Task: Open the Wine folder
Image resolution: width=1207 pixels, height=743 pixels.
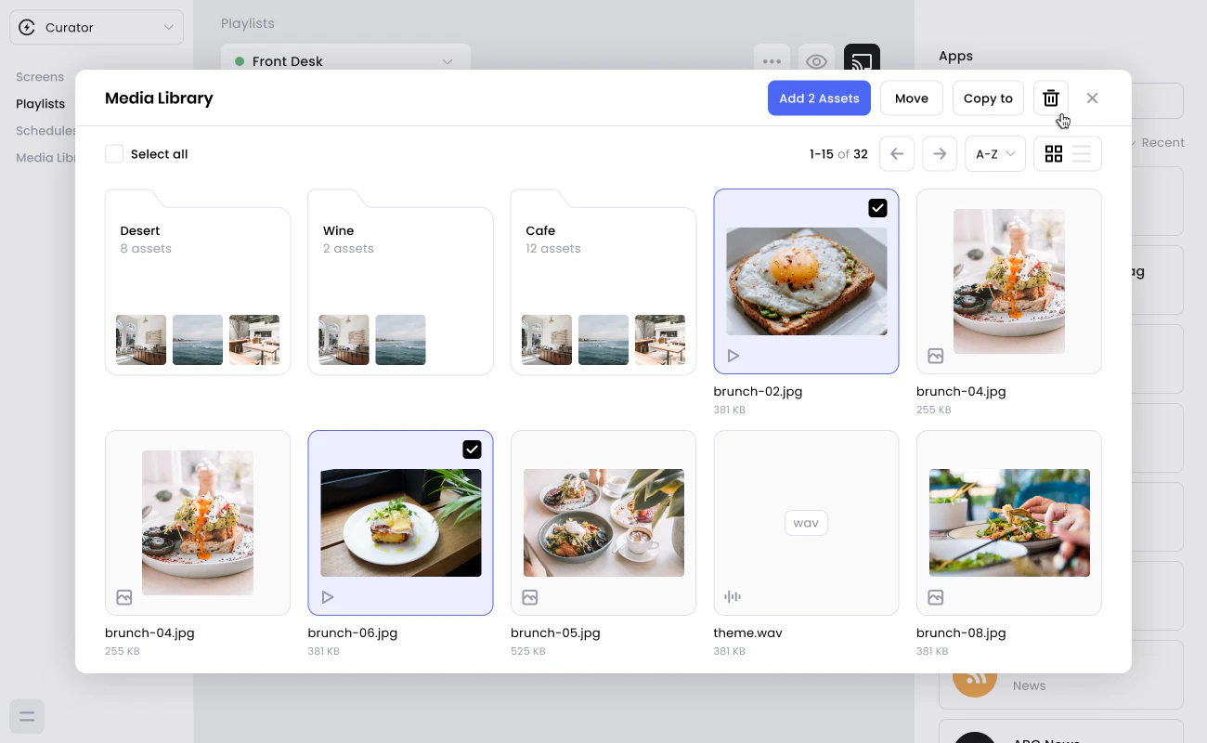Action: click(400, 282)
